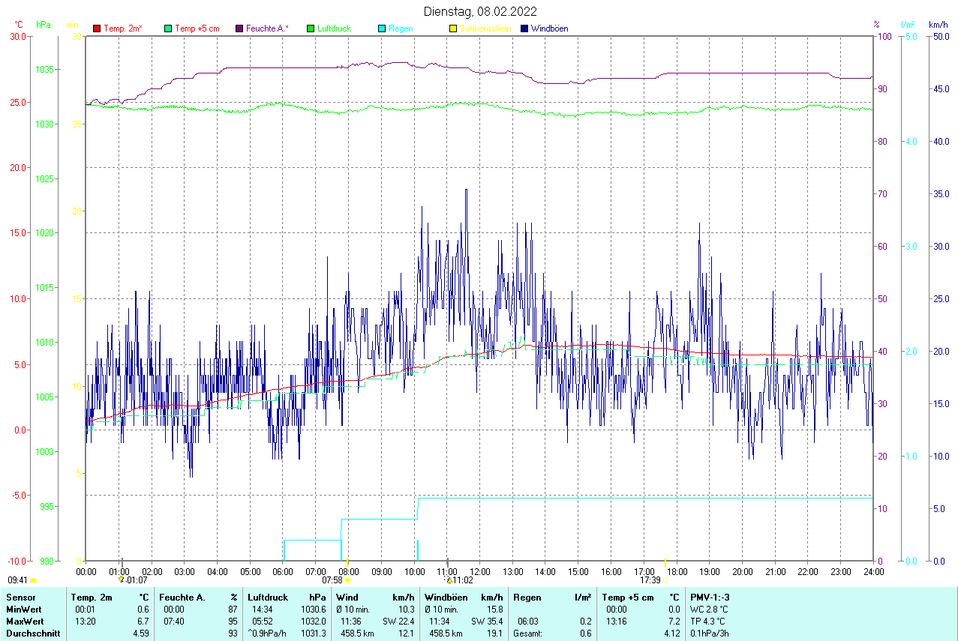Click the wind chill value 'WC 2.8 °C'
Screen dimensions: 958x641
pyautogui.click(x=709, y=610)
